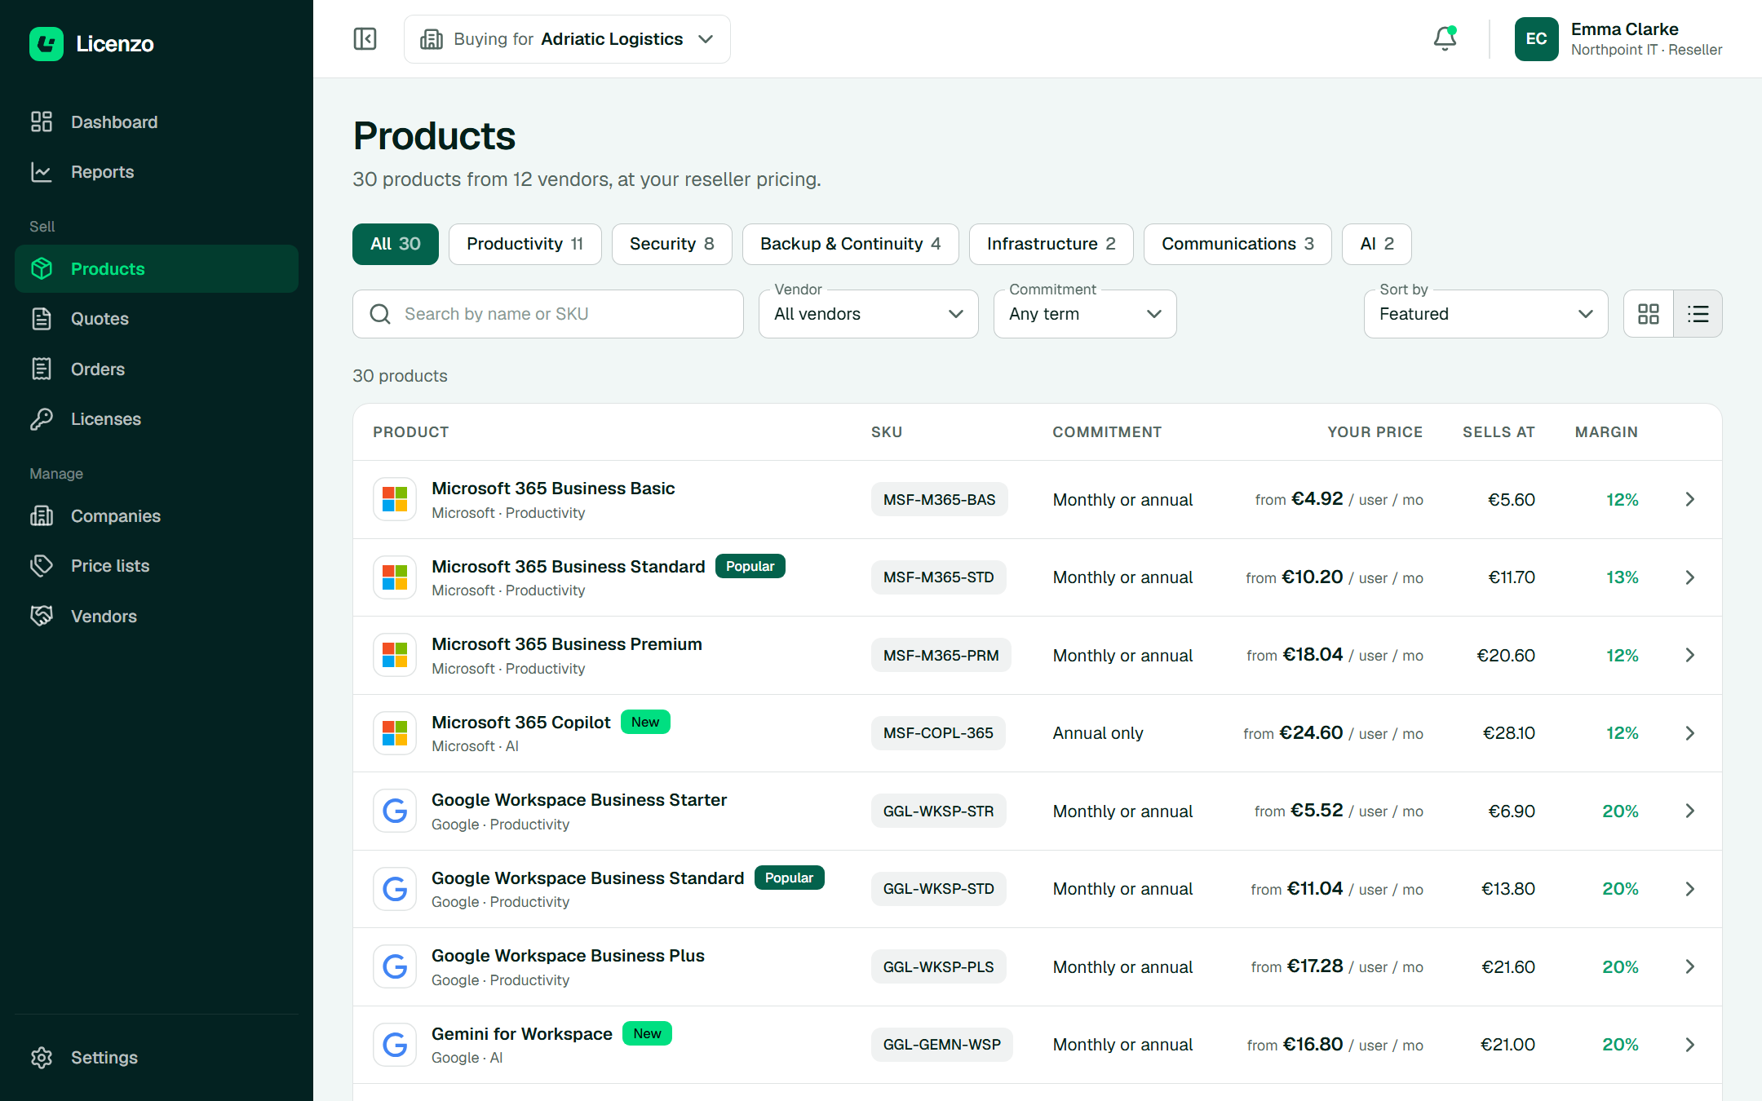Click the Licenses key icon

point(42,419)
